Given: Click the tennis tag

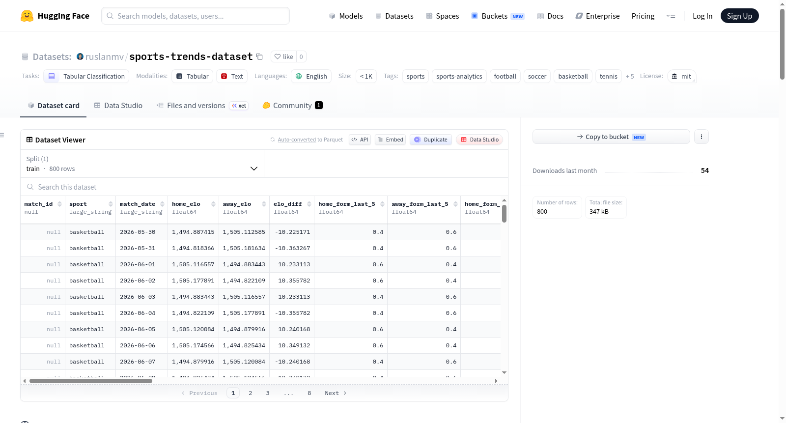Looking at the screenshot, I should (609, 76).
